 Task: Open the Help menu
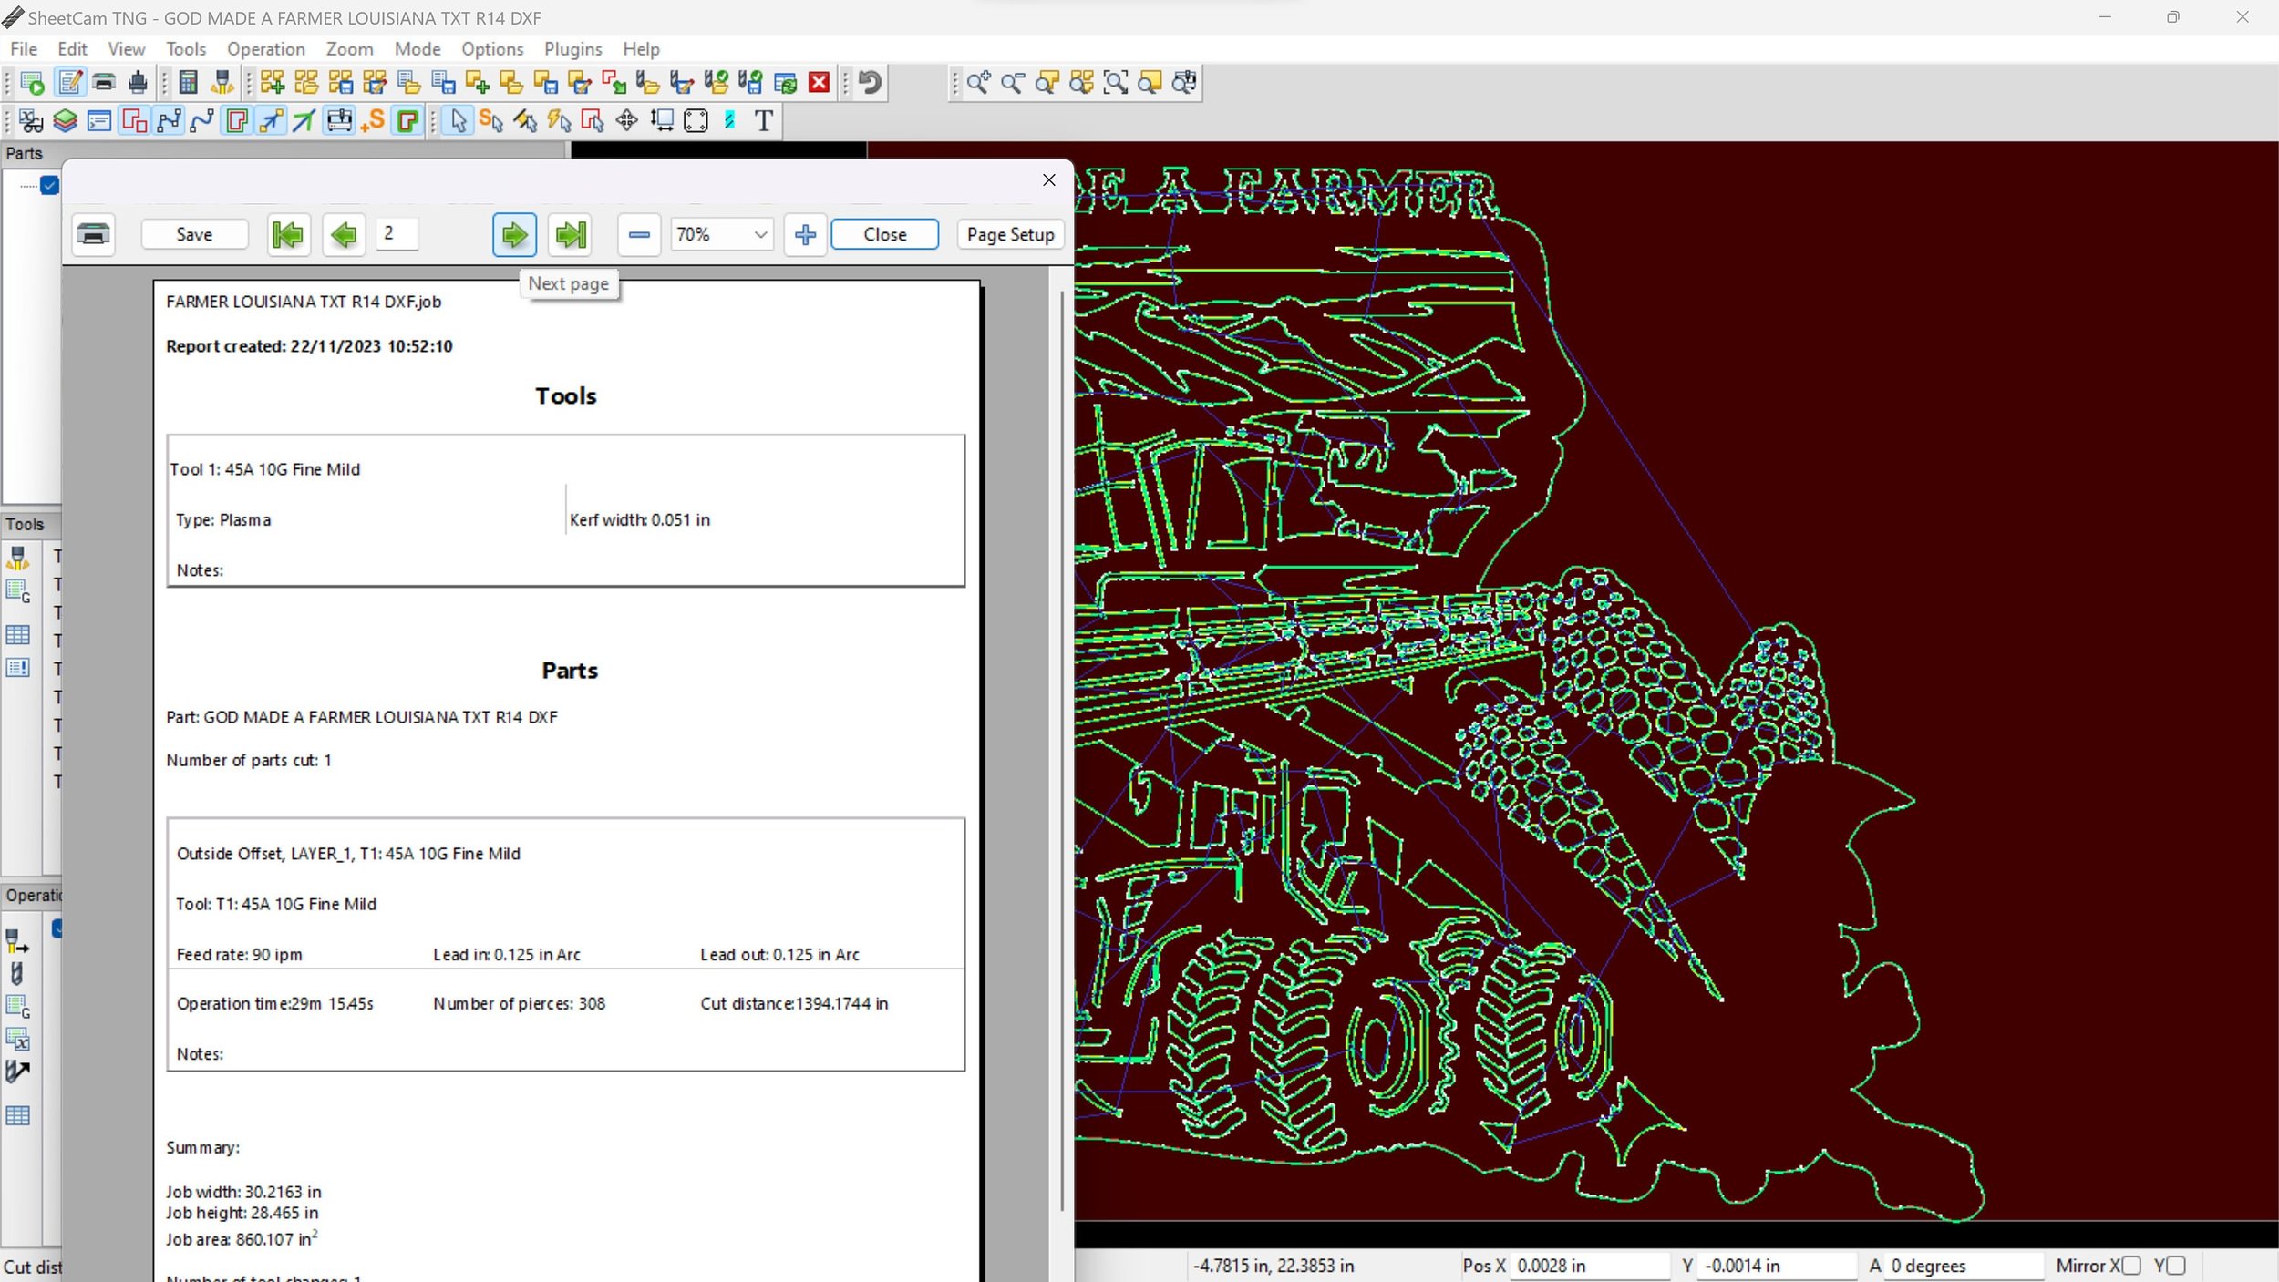641,49
